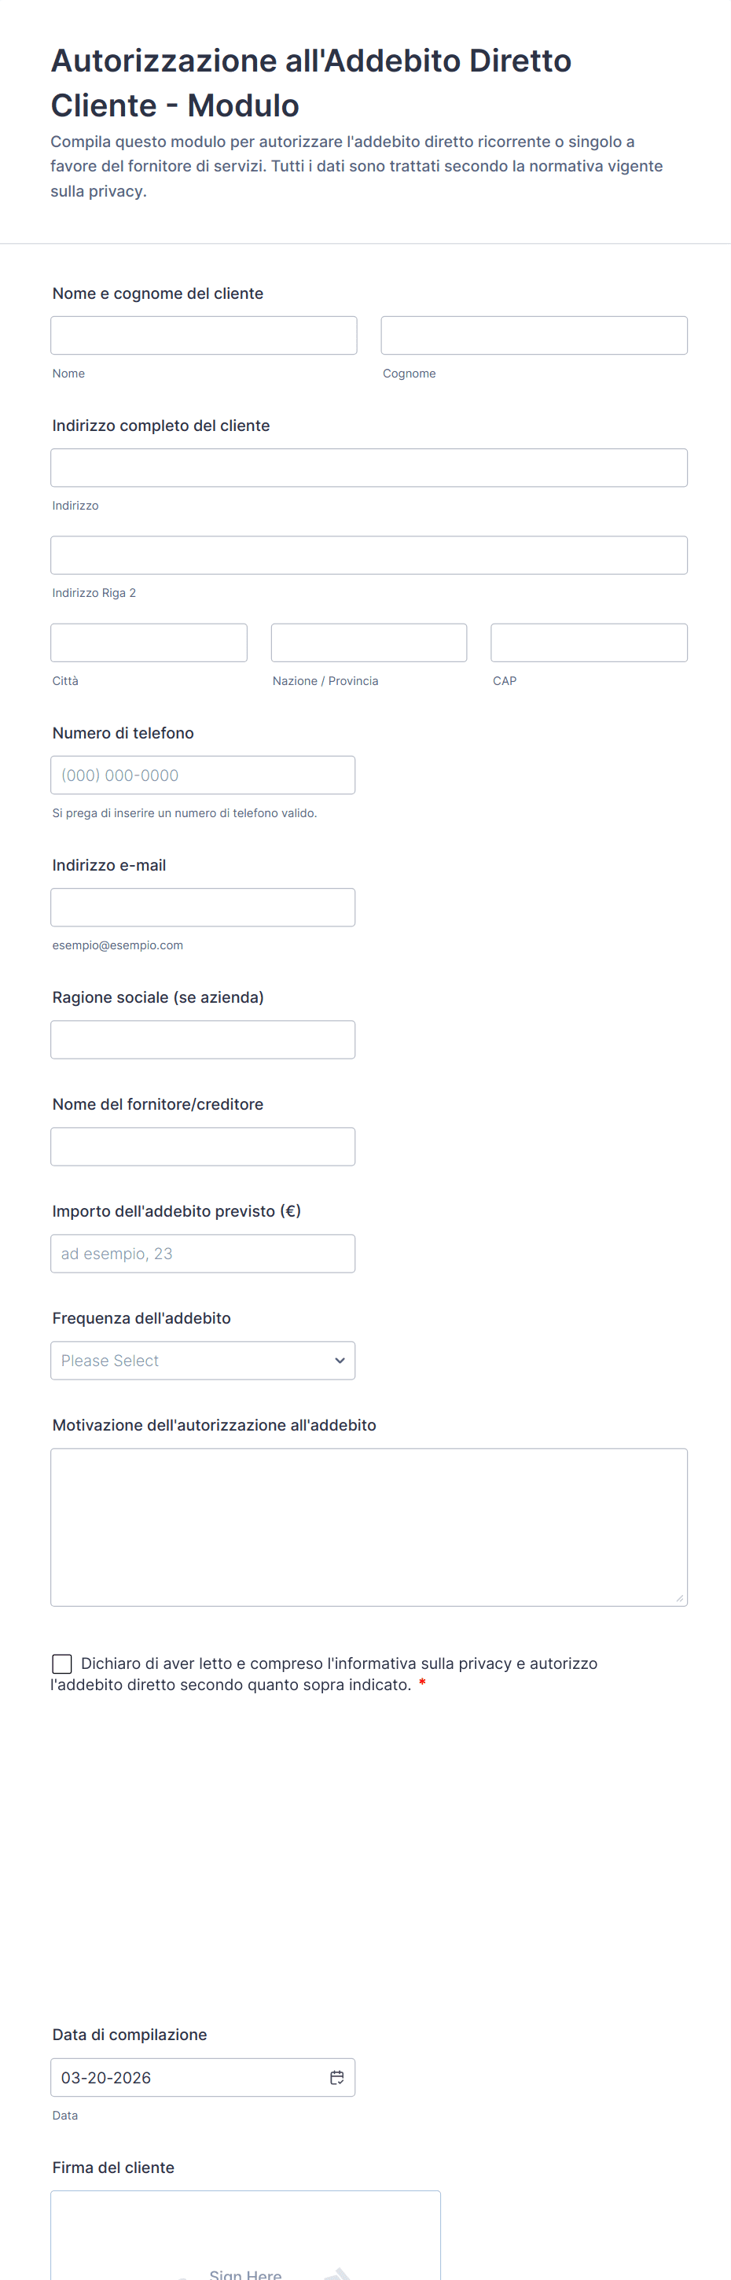
Task: Click the Frequenza dropdown chevron arrow
Action: (339, 1361)
